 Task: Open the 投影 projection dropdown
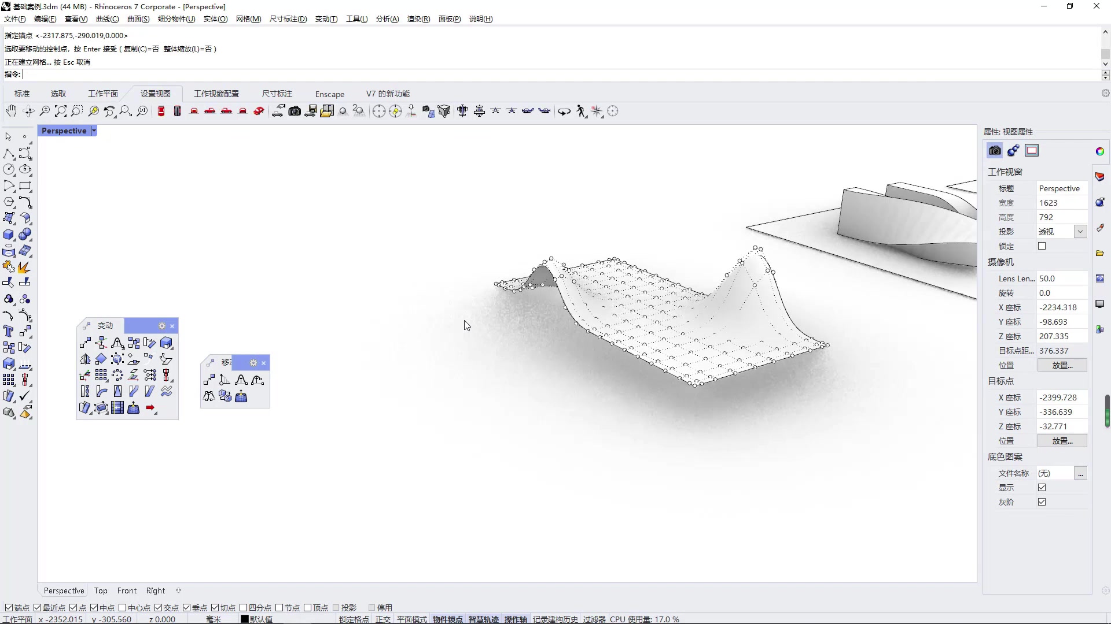coord(1080,232)
